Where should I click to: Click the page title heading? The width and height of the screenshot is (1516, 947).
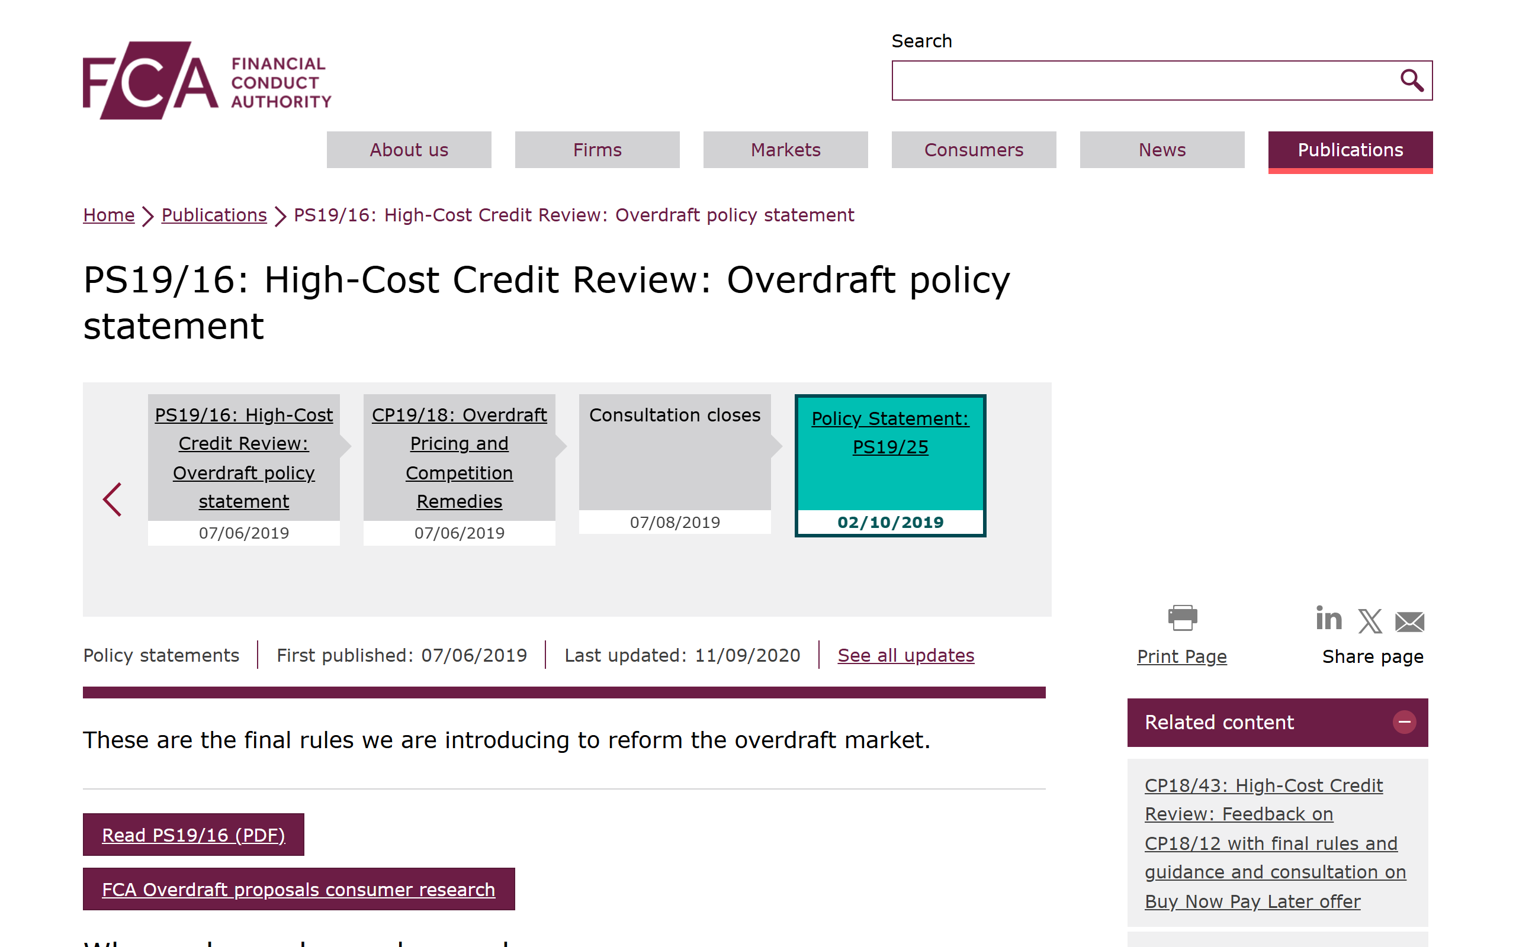coord(546,302)
